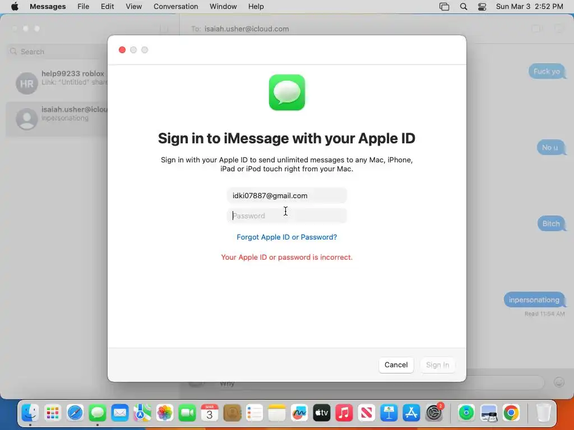
Task: Open the Trash in the dock
Action: [543, 413]
